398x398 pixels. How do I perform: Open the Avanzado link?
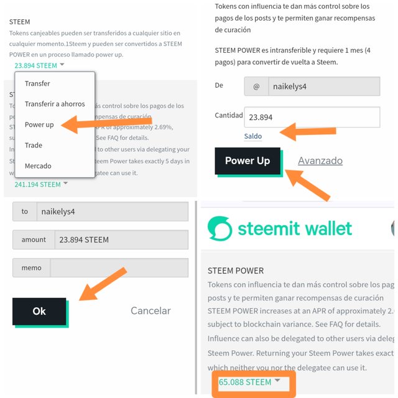click(x=320, y=160)
